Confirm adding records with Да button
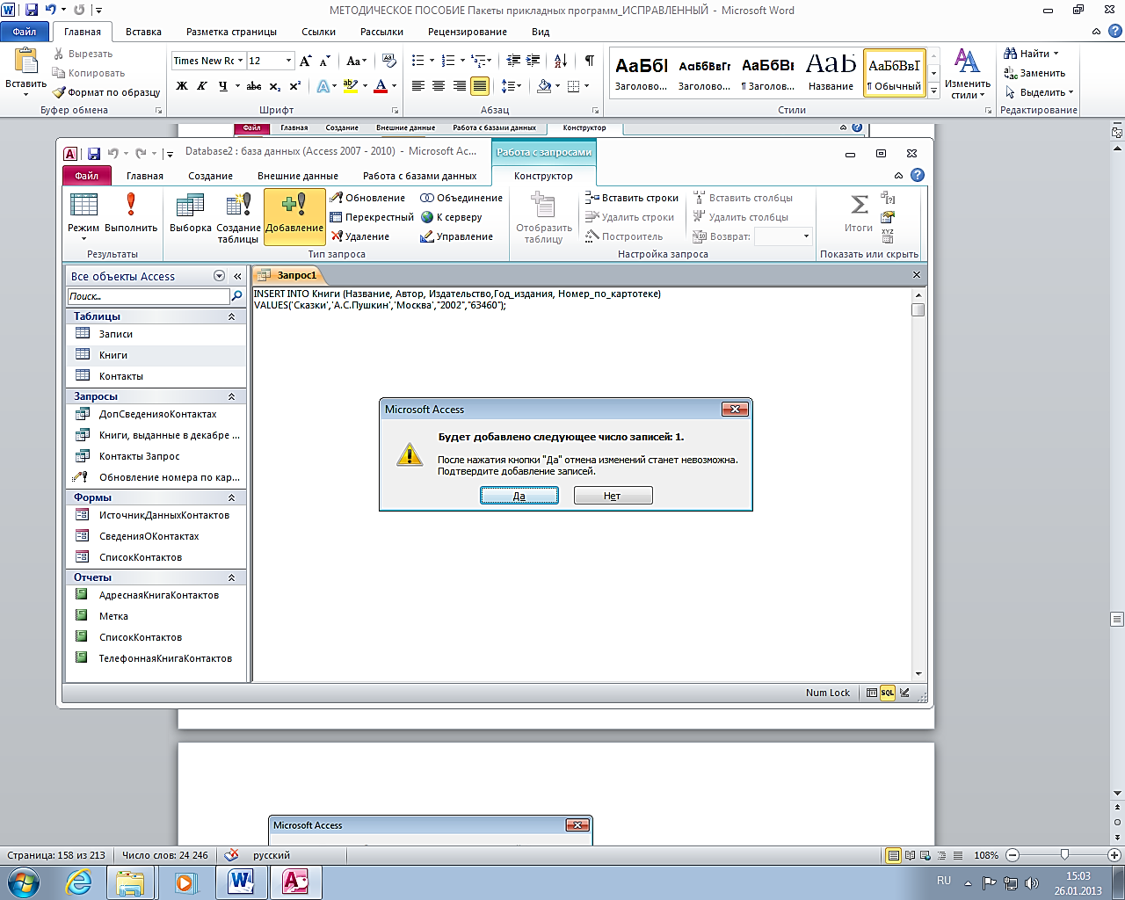The image size is (1125, 900). pyautogui.click(x=519, y=496)
